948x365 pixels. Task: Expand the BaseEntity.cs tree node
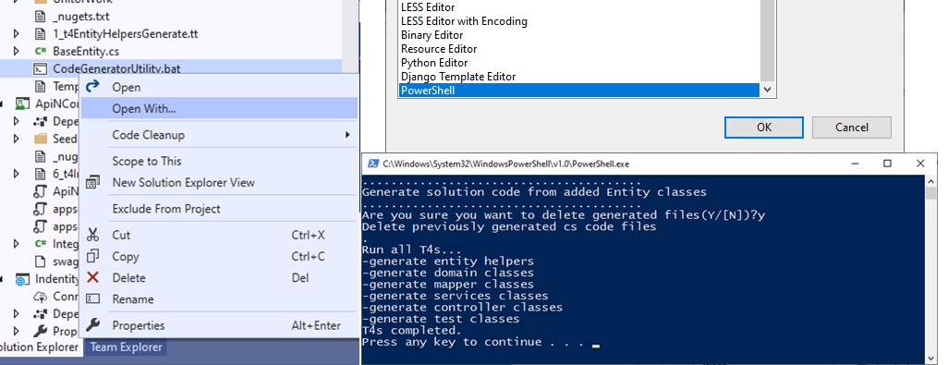coord(17,52)
